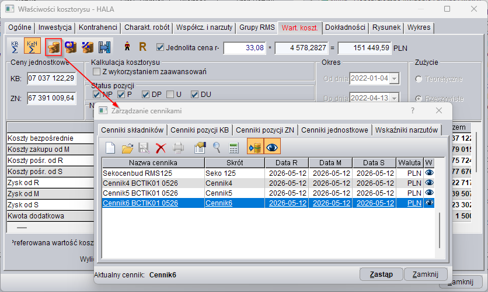Click Zamknij button in price list dialog
The width and height of the screenshot is (488, 292).
click(426, 274)
